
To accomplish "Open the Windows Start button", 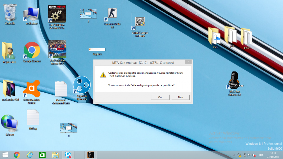I will pos(5,155).
